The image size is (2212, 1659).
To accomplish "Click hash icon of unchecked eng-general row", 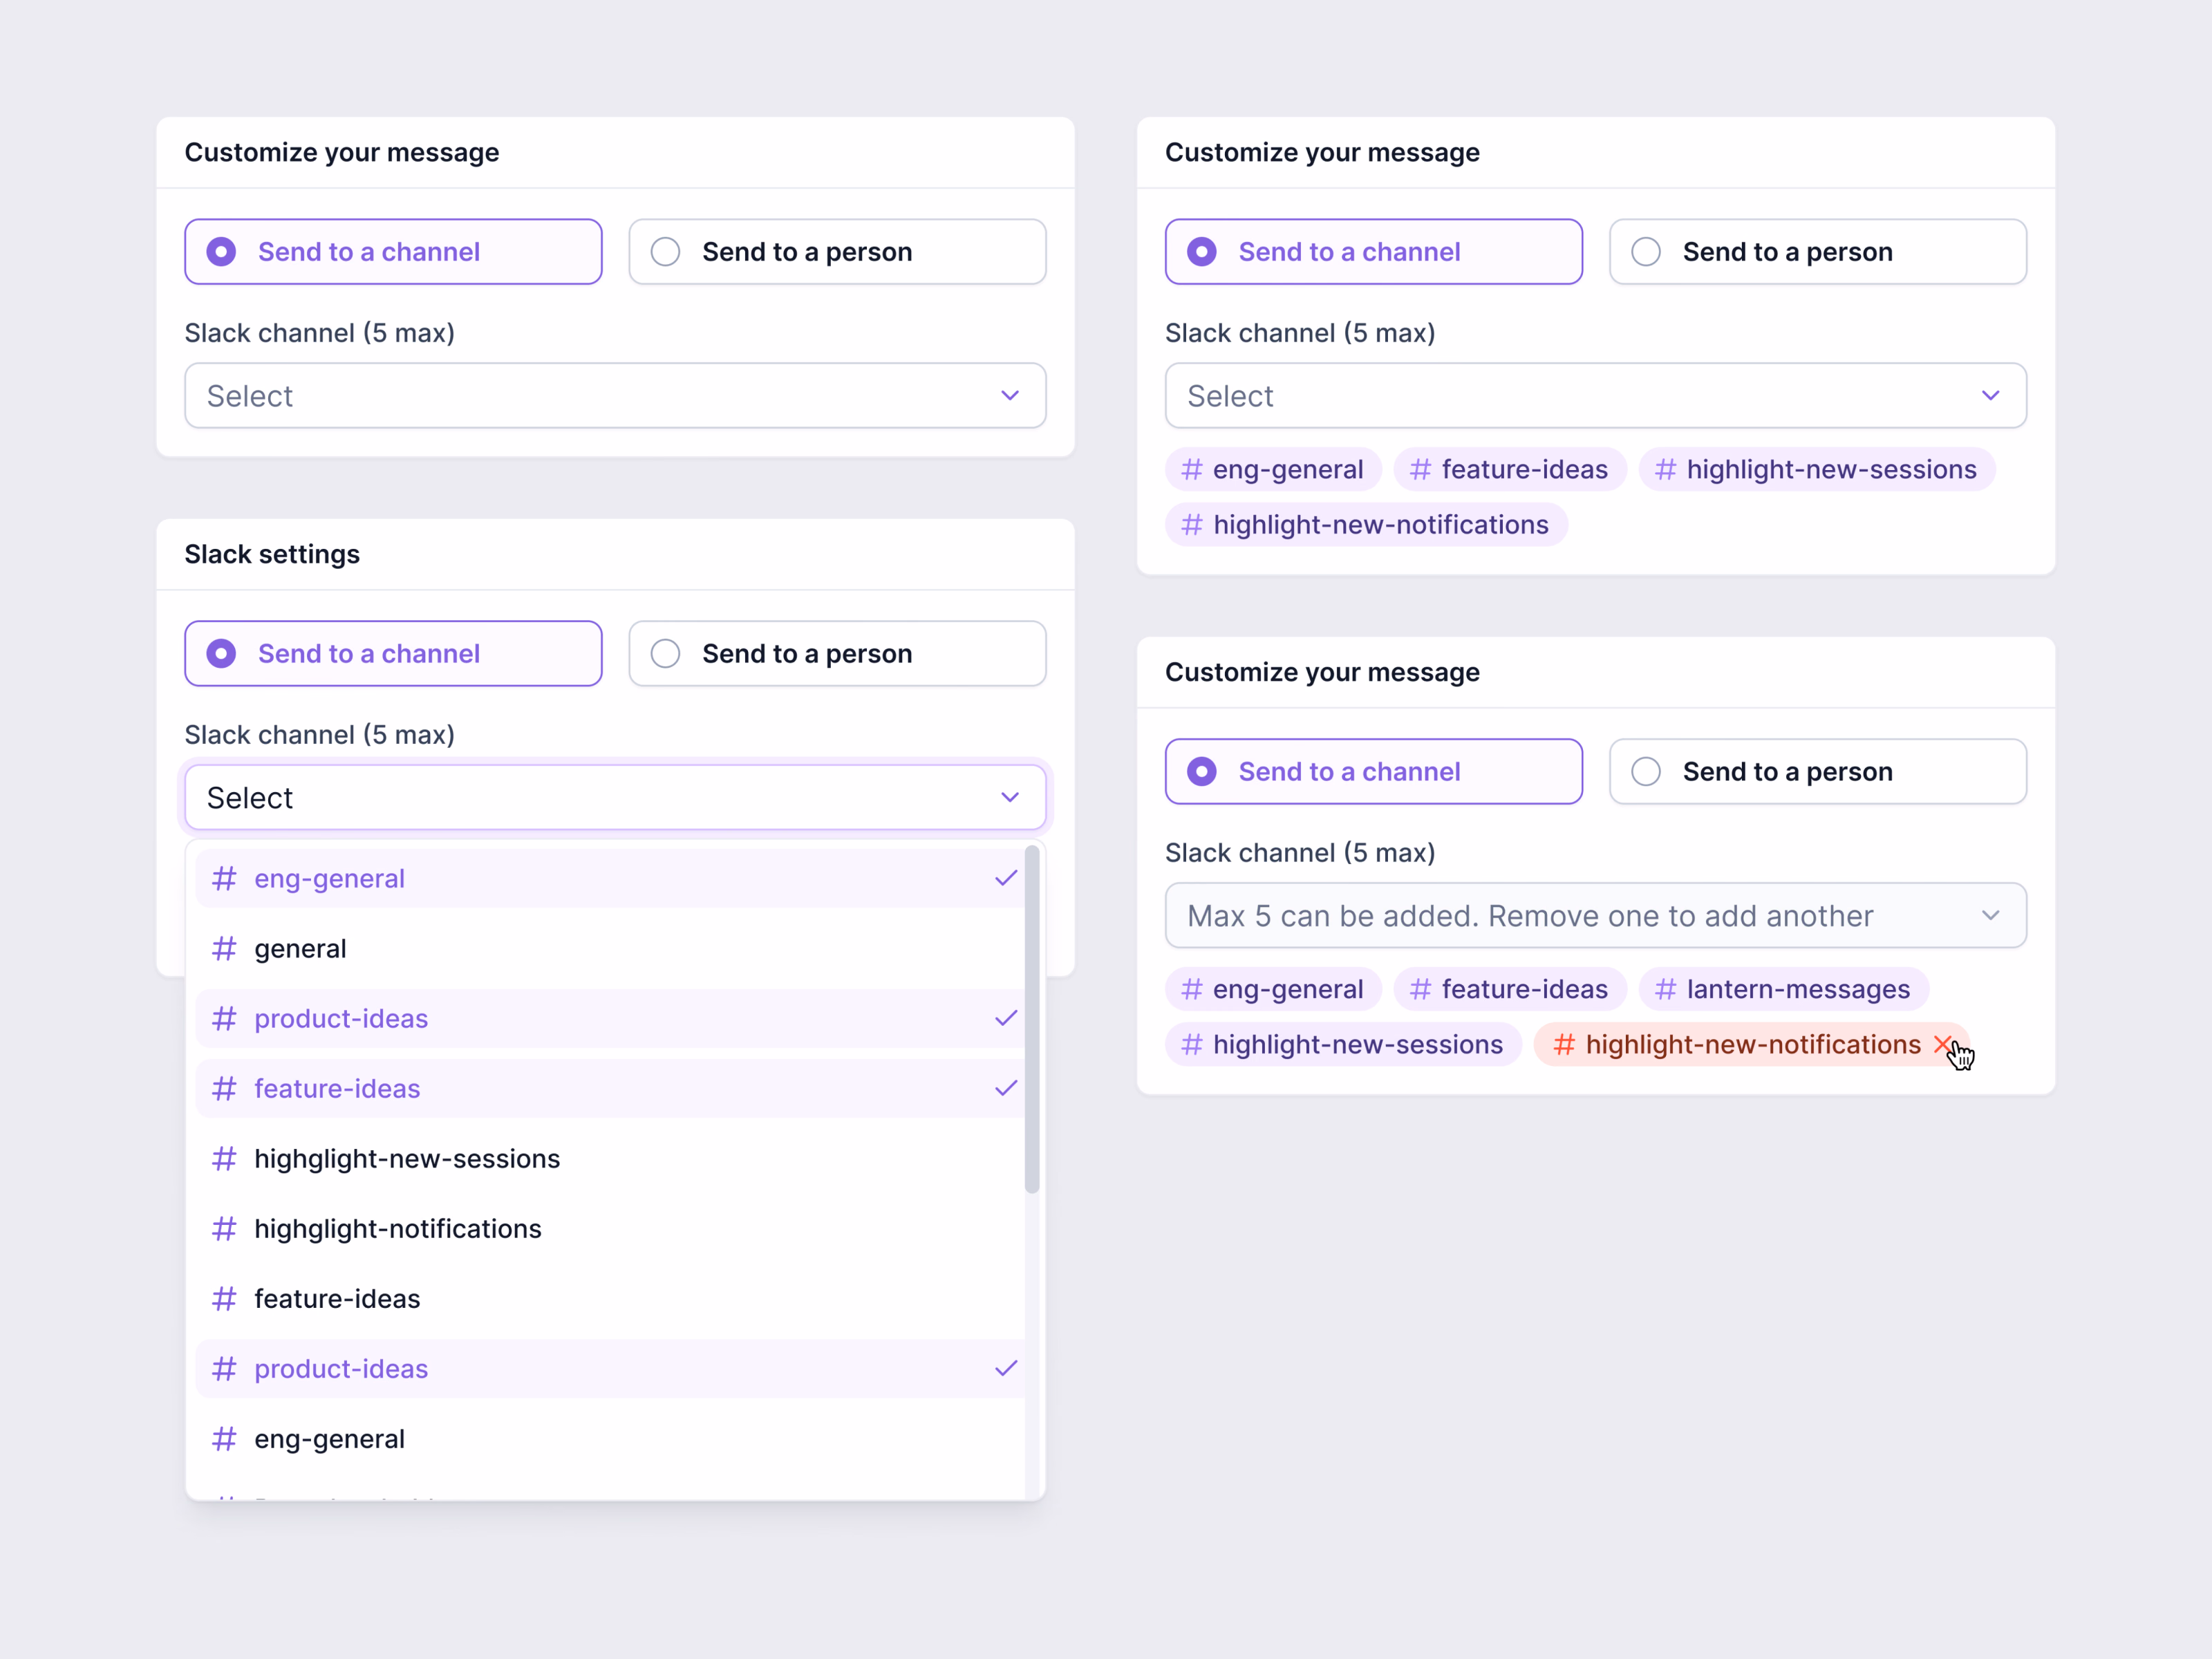I will pyautogui.click(x=224, y=1439).
